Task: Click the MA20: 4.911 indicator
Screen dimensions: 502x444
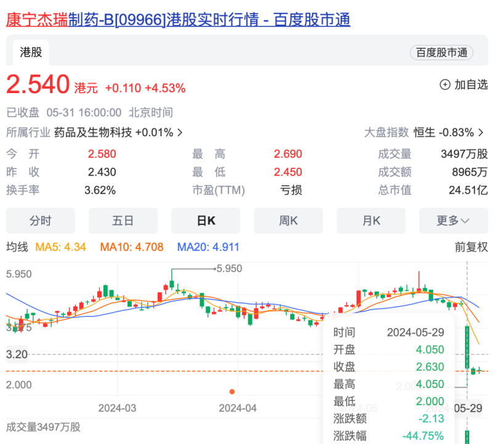Action: coord(208,247)
